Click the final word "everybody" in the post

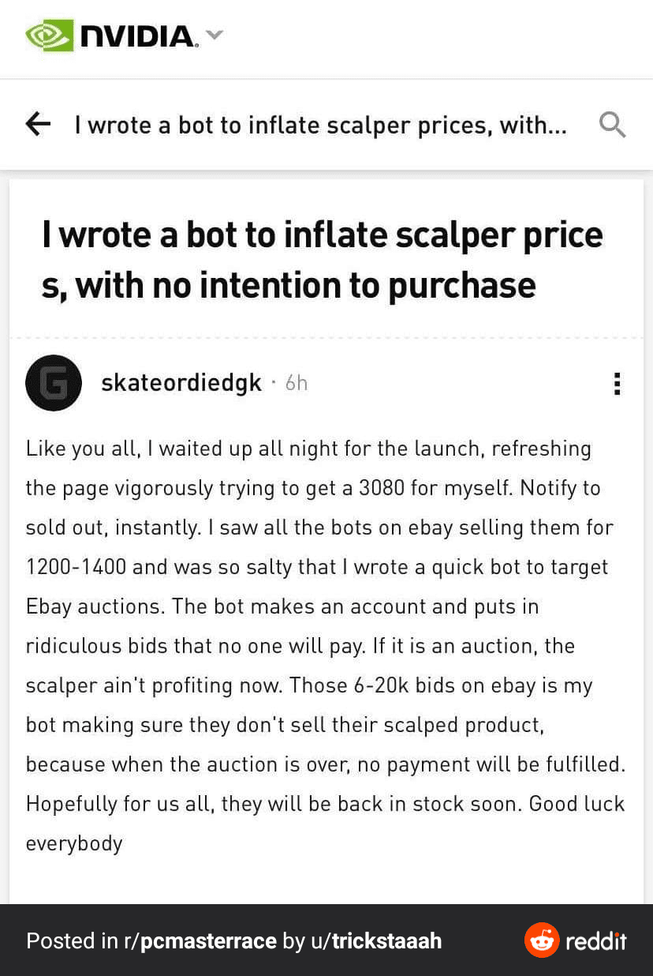74,843
